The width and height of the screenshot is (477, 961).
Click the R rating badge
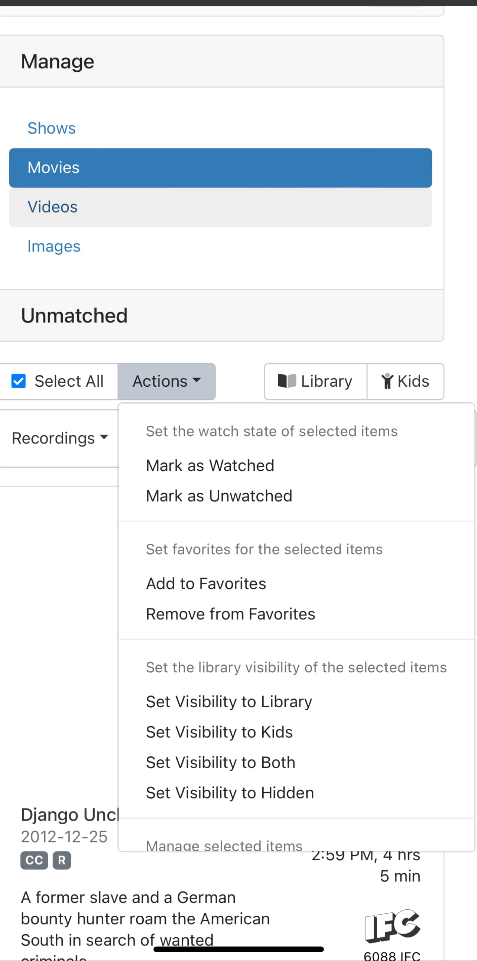(x=62, y=860)
